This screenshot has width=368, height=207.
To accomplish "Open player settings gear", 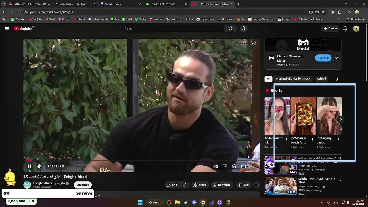I will point(234,166).
